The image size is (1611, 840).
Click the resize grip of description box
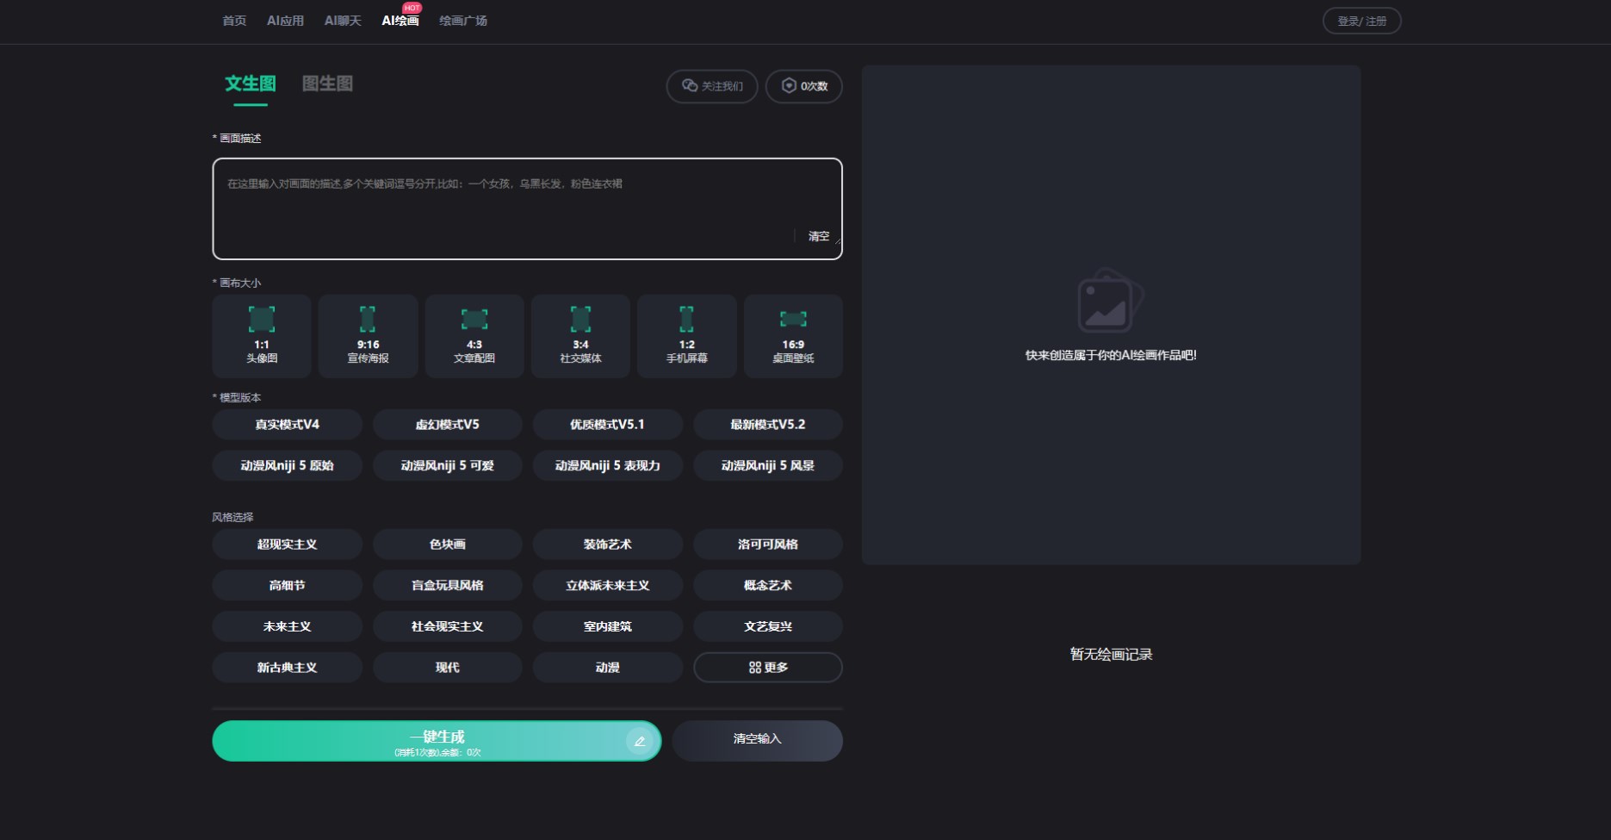tap(837, 240)
